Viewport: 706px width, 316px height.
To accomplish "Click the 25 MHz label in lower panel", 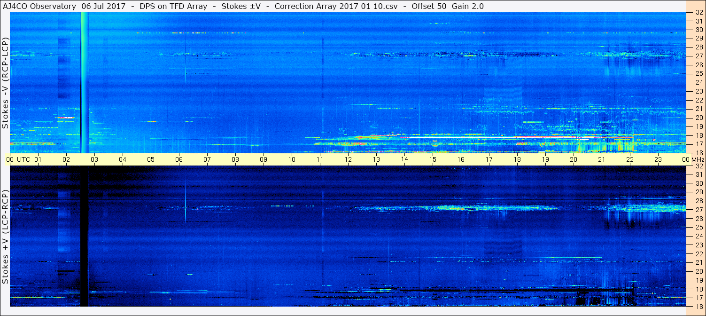I will pos(698,227).
